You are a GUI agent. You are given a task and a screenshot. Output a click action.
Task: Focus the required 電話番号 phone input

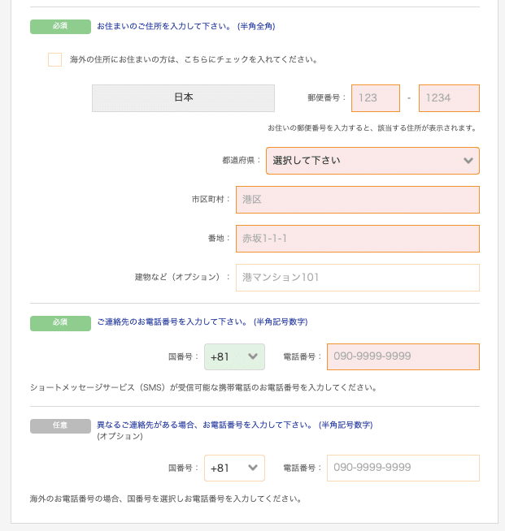(403, 356)
